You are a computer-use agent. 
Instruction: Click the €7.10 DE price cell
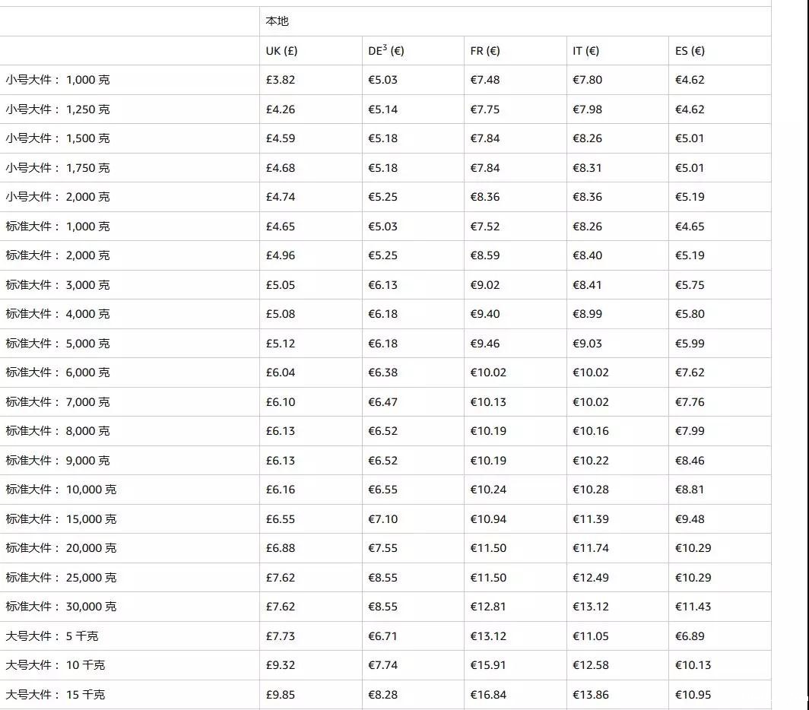[382, 519]
